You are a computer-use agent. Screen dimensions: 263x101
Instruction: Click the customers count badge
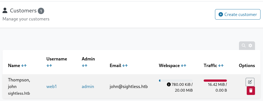tap(41, 11)
